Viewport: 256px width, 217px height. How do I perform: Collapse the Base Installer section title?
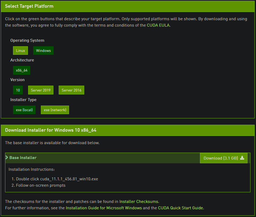tap(23, 158)
